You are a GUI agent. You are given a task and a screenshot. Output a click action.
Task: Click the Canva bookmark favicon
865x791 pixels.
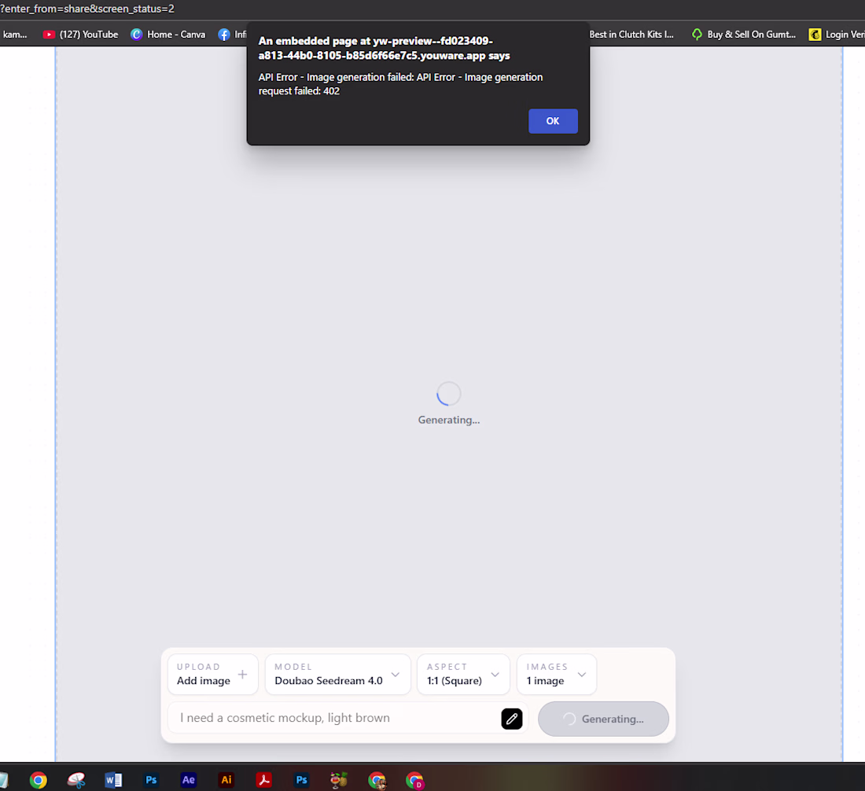[x=136, y=34]
